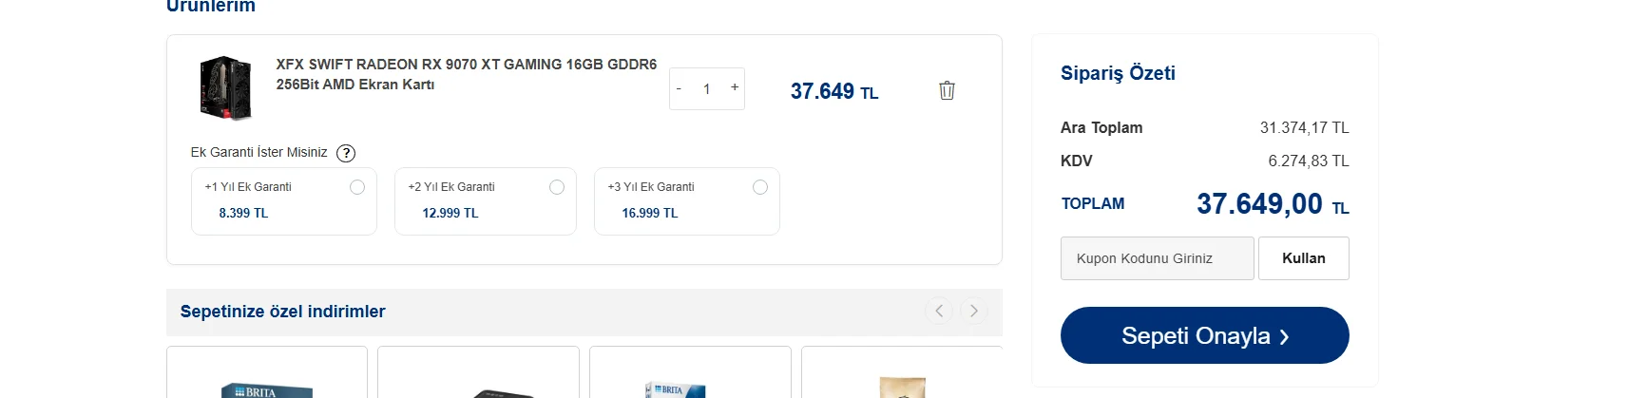Confirm the cart with Sepeti Onayla
This screenshot has width=1647, height=398.
pyautogui.click(x=1205, y=335)
